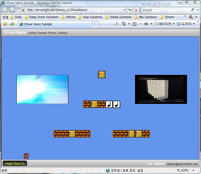201x174 pixels.
Task: Expand the Feeds dropdown arrow
Action: (140, 24)
